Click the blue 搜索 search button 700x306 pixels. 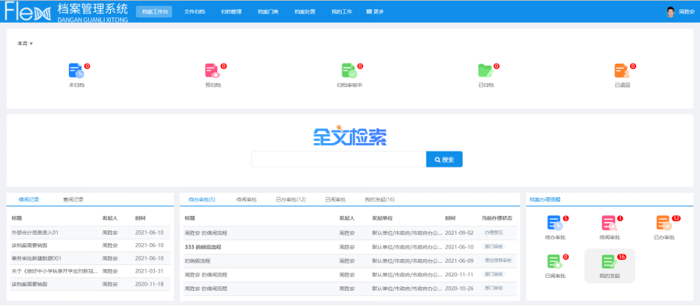click(x=444, y=160)
